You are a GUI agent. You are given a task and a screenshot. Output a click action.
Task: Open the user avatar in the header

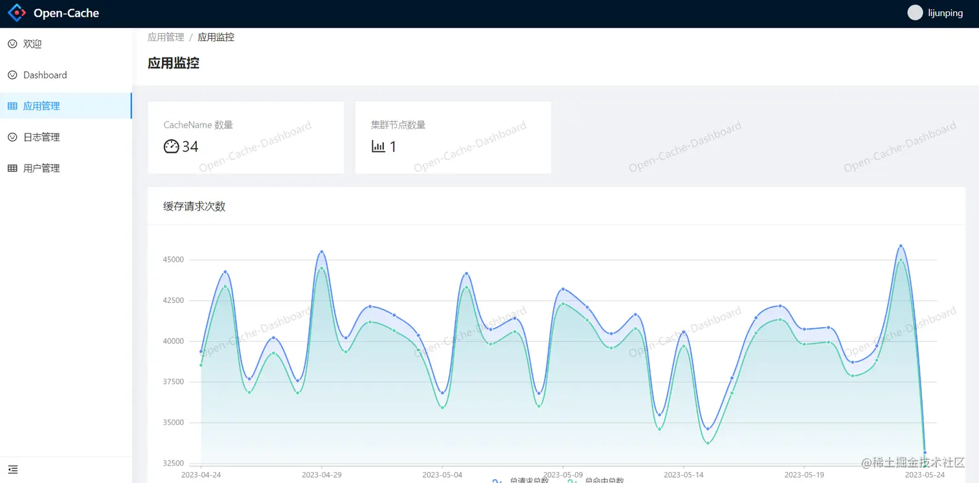tap(915, 13)
